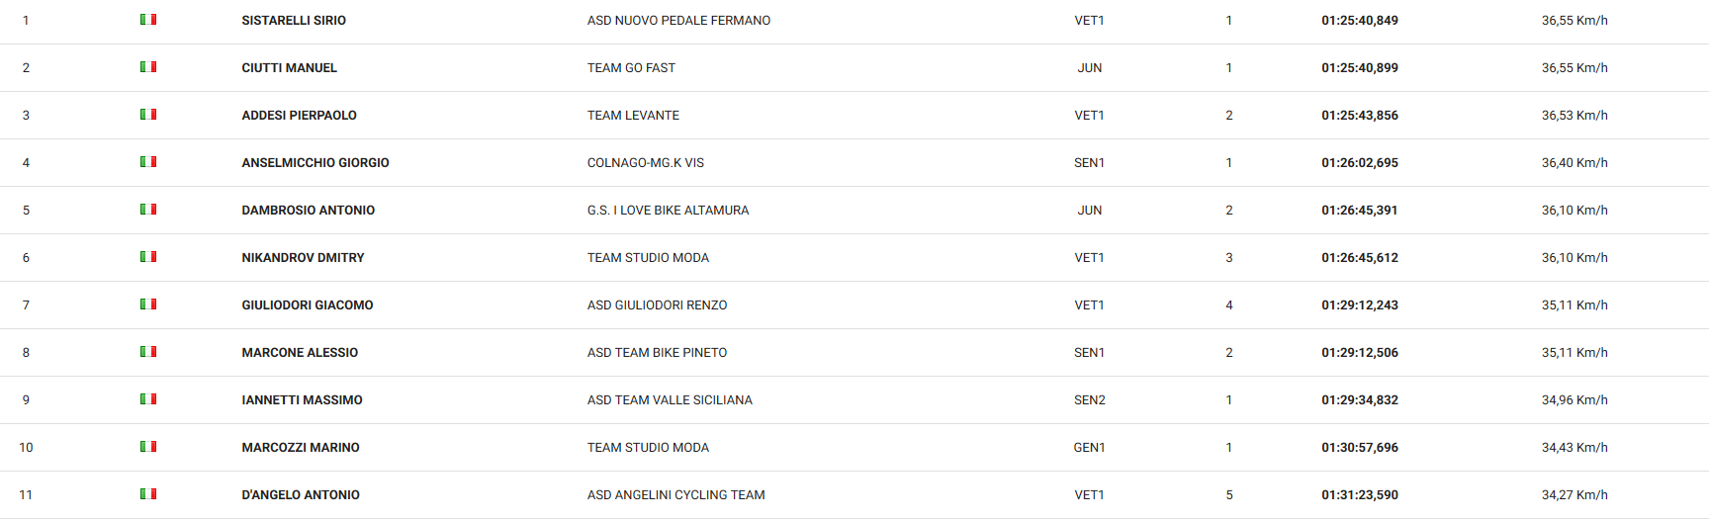This screenshot has width=1709, height=521.
Task: Select the finish time 01:31:23,590
Action: [1360, 495]
